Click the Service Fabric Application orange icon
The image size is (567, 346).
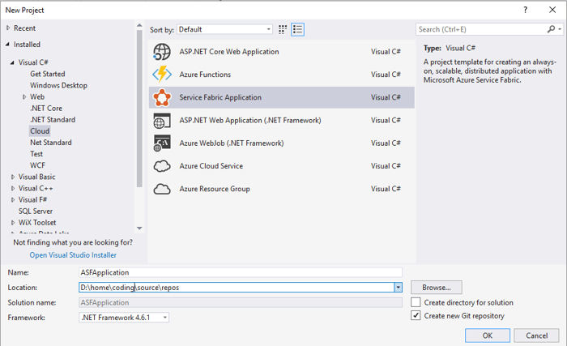coord(162,97)
